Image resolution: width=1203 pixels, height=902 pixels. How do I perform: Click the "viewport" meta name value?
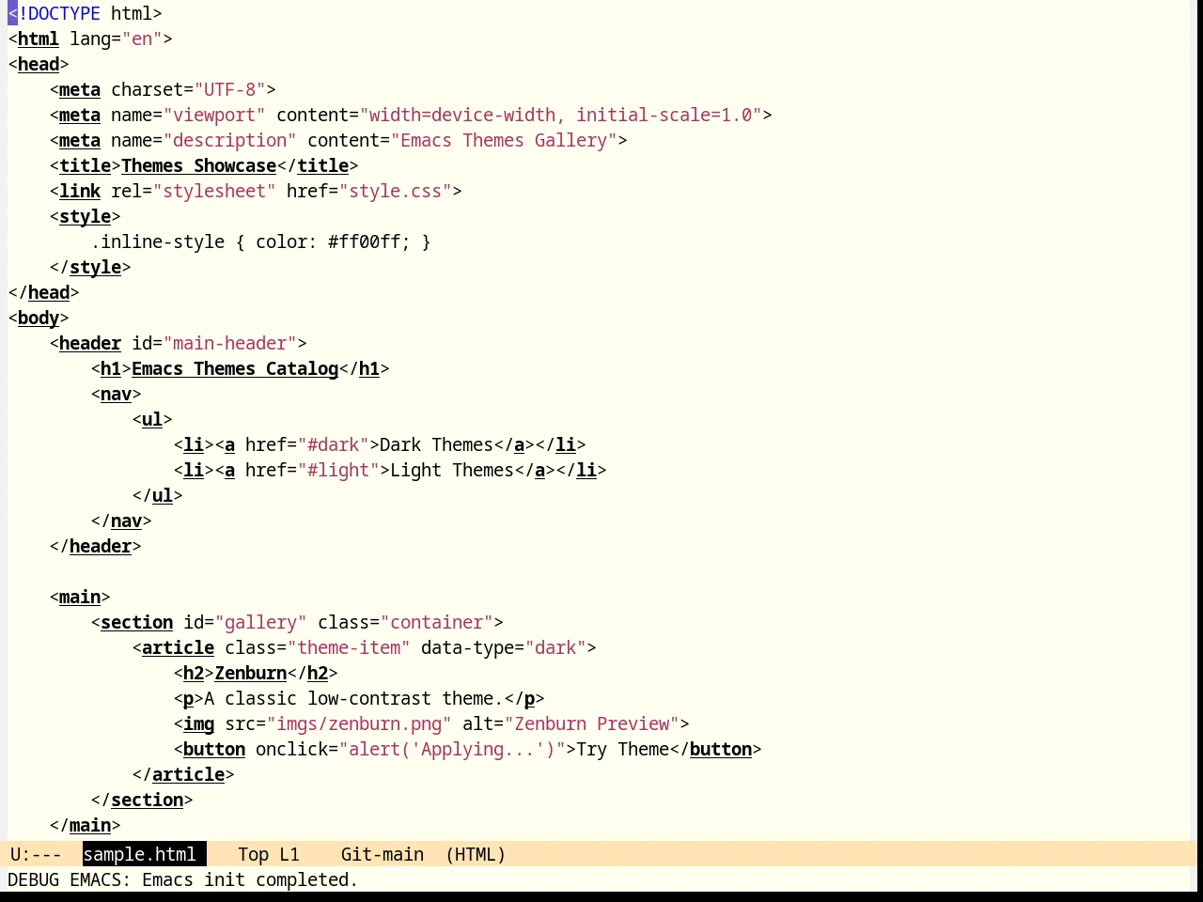(x=214, y=115)
